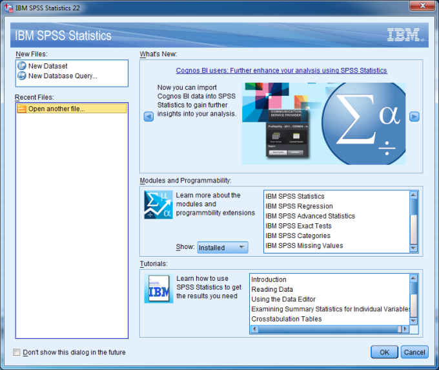Click the New Dataset icon
The image size is (439, 370).
[x=22, y=66]
